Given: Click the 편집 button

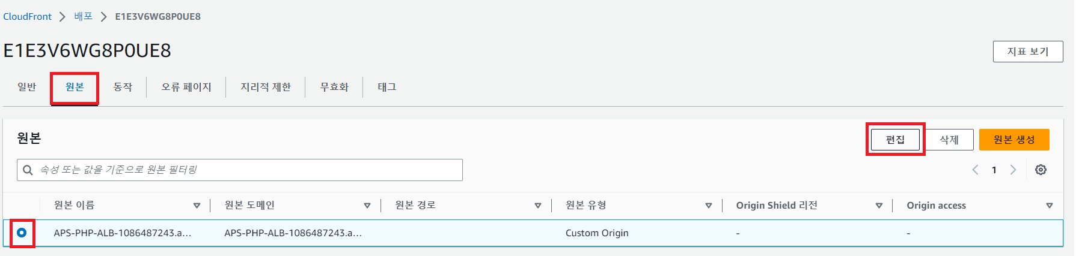Looking at the screenshot, I should click(895, 140).
